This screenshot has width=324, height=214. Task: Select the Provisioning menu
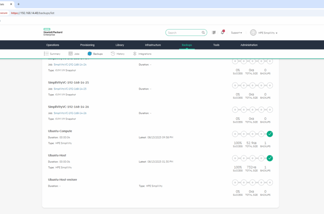point(87,45)
